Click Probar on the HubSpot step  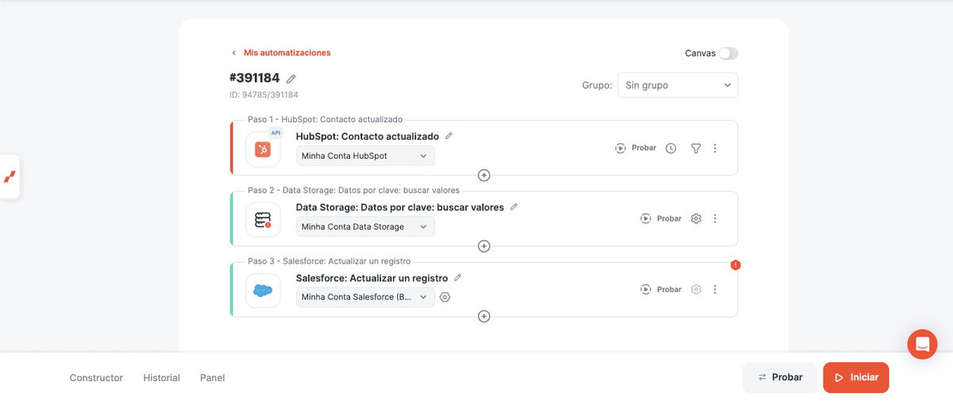pos(635,148)
